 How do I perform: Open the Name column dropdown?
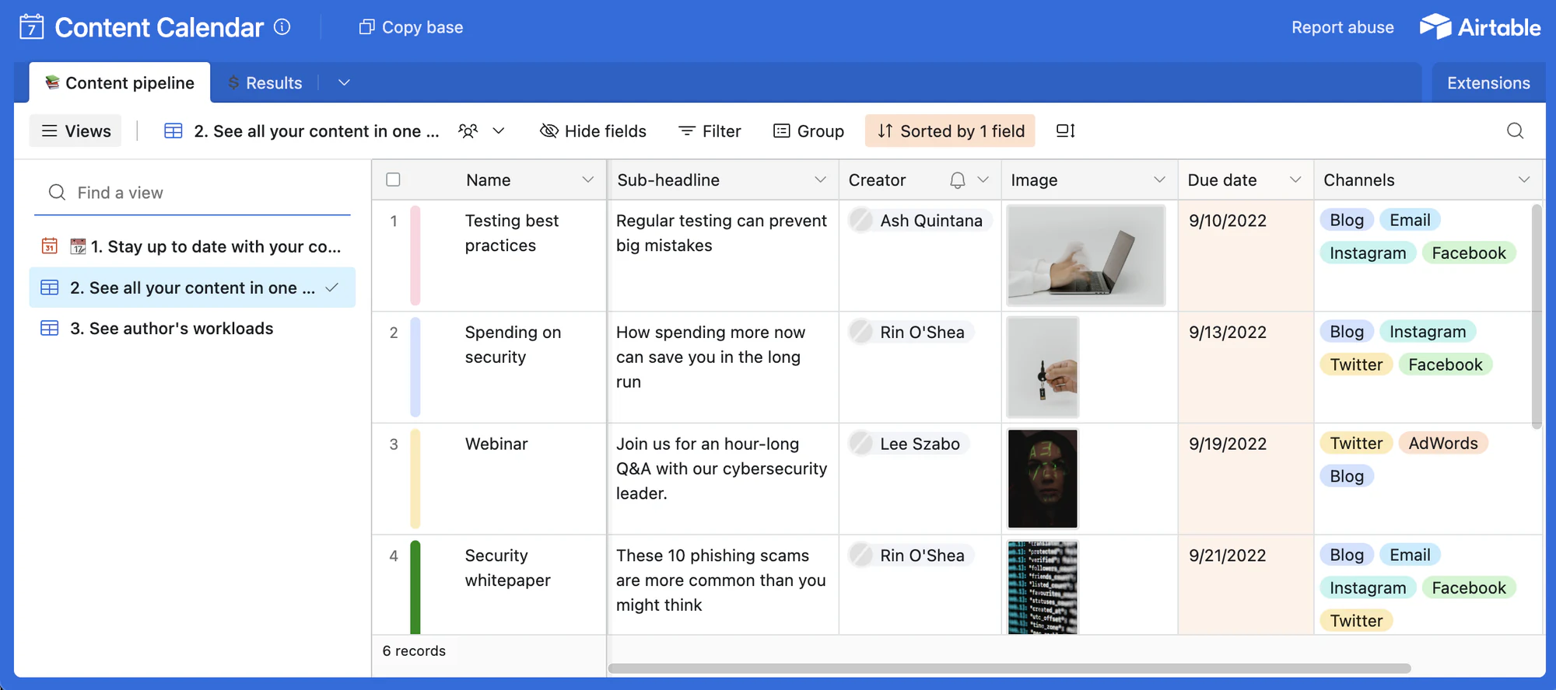[x=587, y=179]
